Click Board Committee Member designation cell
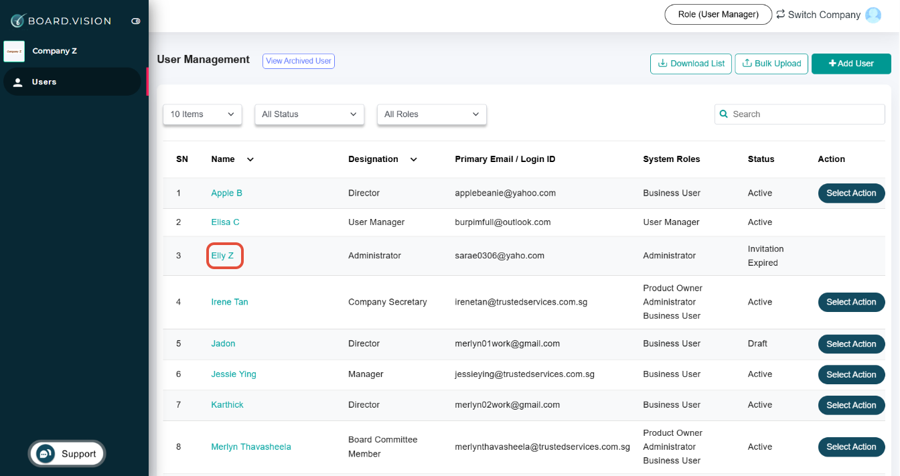The height and width of the screenshot is (476, 900). click(x=383, y=447)
